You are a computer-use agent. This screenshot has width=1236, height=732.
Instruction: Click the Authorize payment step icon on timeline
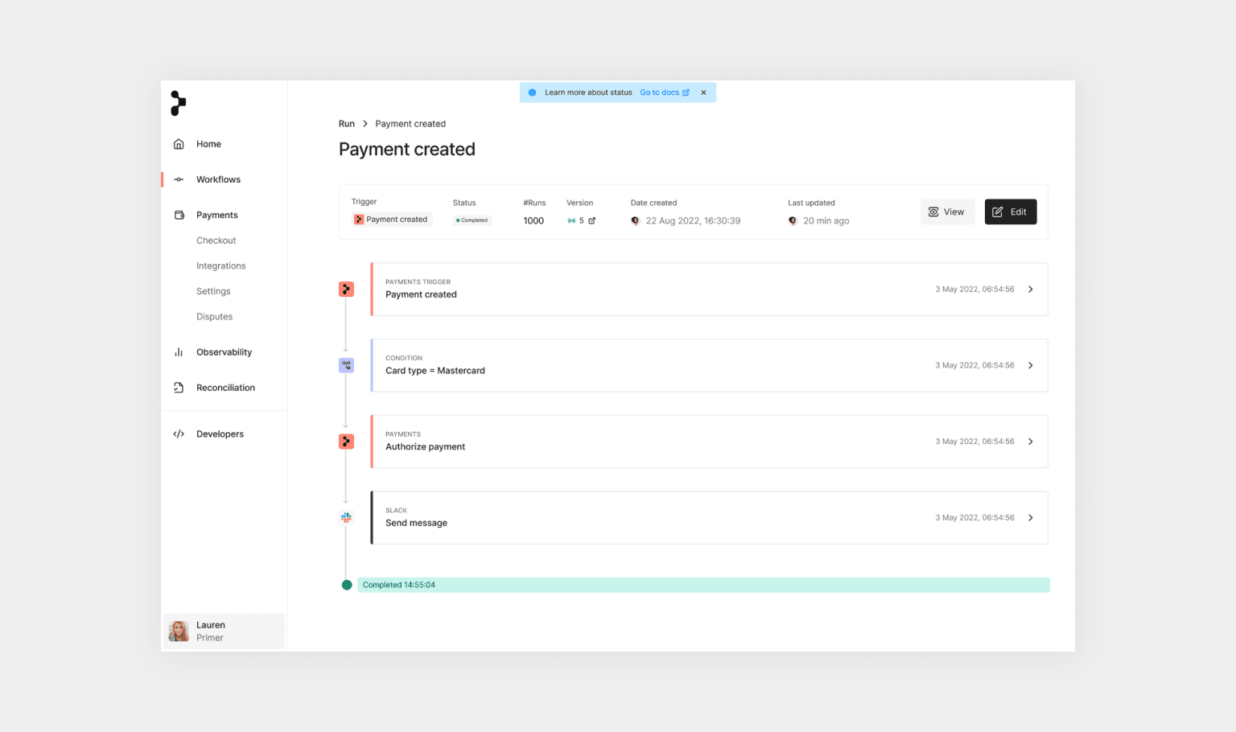(x=346, y=442)
